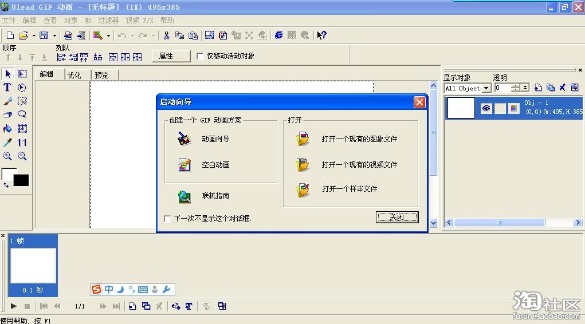Image resolution: width=585 pixels, height=324 pixels.
Task: Select the arrow pick tool
Action: point(7,74)
